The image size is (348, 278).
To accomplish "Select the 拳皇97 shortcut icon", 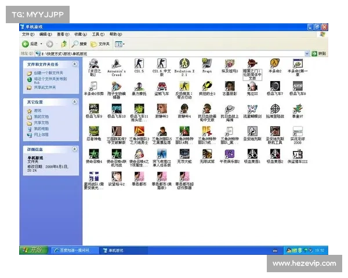I will coord(298,109).
